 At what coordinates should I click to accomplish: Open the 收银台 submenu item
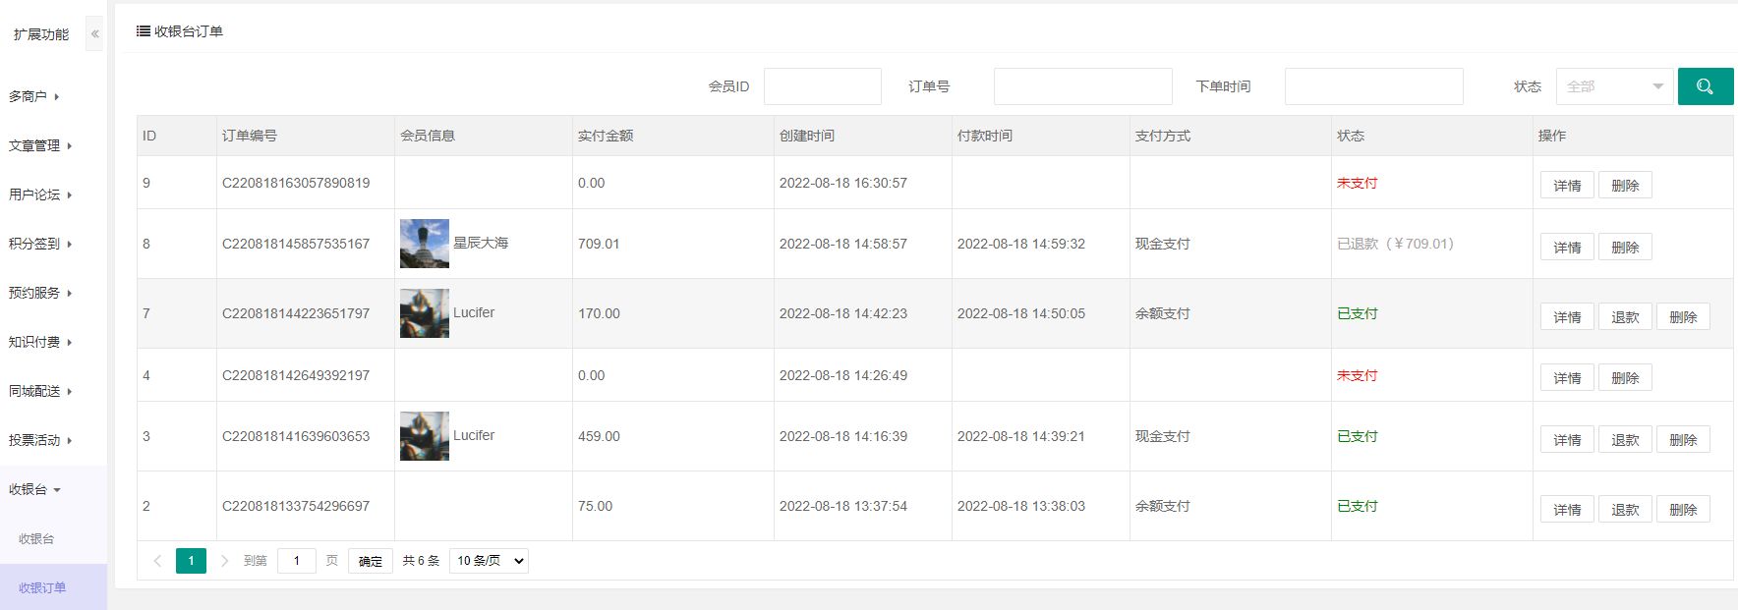click(x=36, y=538)
